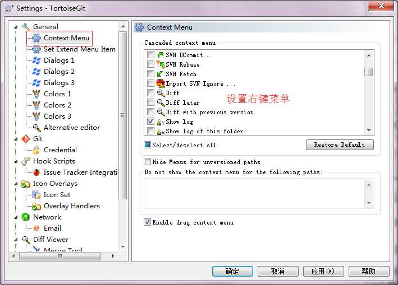Image resolution: width=398 pixels, height=285 pixels.
Task: Click the Icon Set icon
Action: (x=36, y=195)
